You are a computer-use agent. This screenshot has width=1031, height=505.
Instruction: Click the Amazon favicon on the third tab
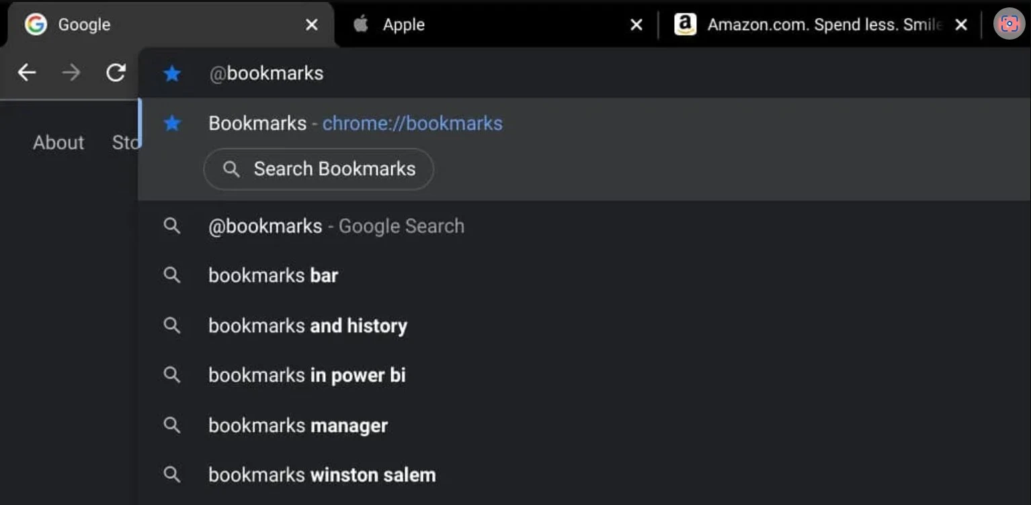point(685,25)
